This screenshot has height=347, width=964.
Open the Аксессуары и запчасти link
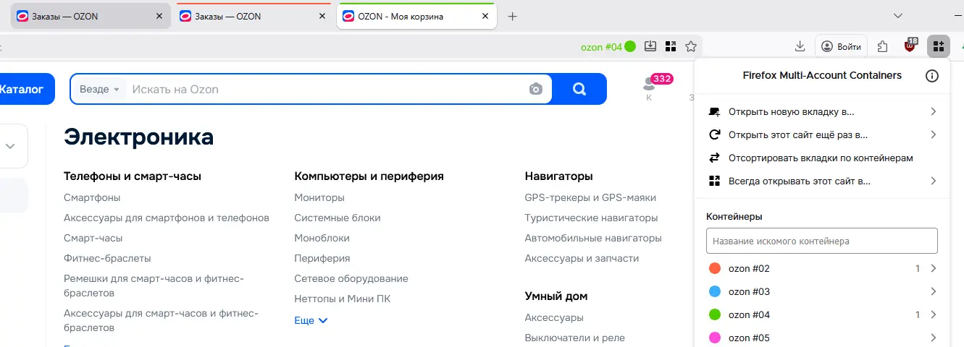pos(582,258)
